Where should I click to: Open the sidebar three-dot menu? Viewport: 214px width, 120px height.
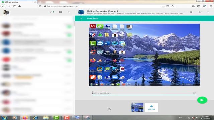pos(69,12)
